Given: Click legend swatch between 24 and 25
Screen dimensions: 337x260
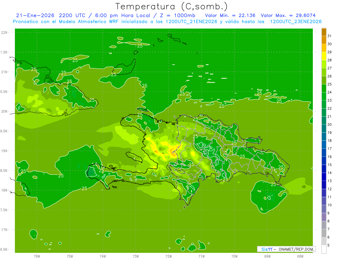Looking at the screenshot, I should coord(324,88).
